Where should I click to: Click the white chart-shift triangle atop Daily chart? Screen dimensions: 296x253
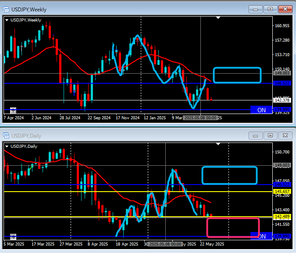coord(218,144)
